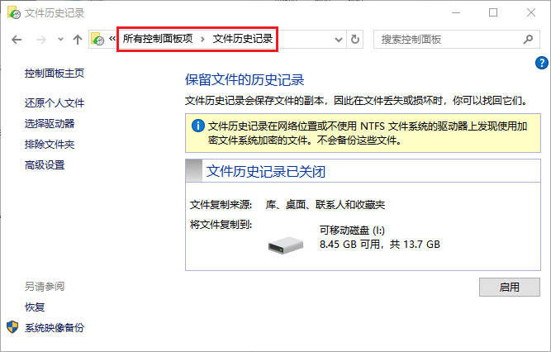Open 控制面板主页 link
Screen dimensions: 551x352
point(55,74)
